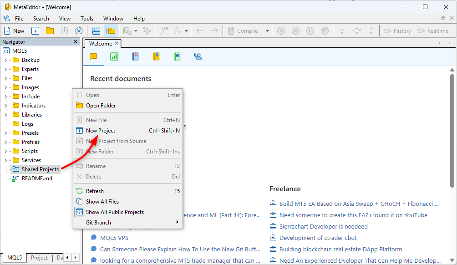457x265 pixels.
Task: Click the Compile button
Action: [244, 31]
